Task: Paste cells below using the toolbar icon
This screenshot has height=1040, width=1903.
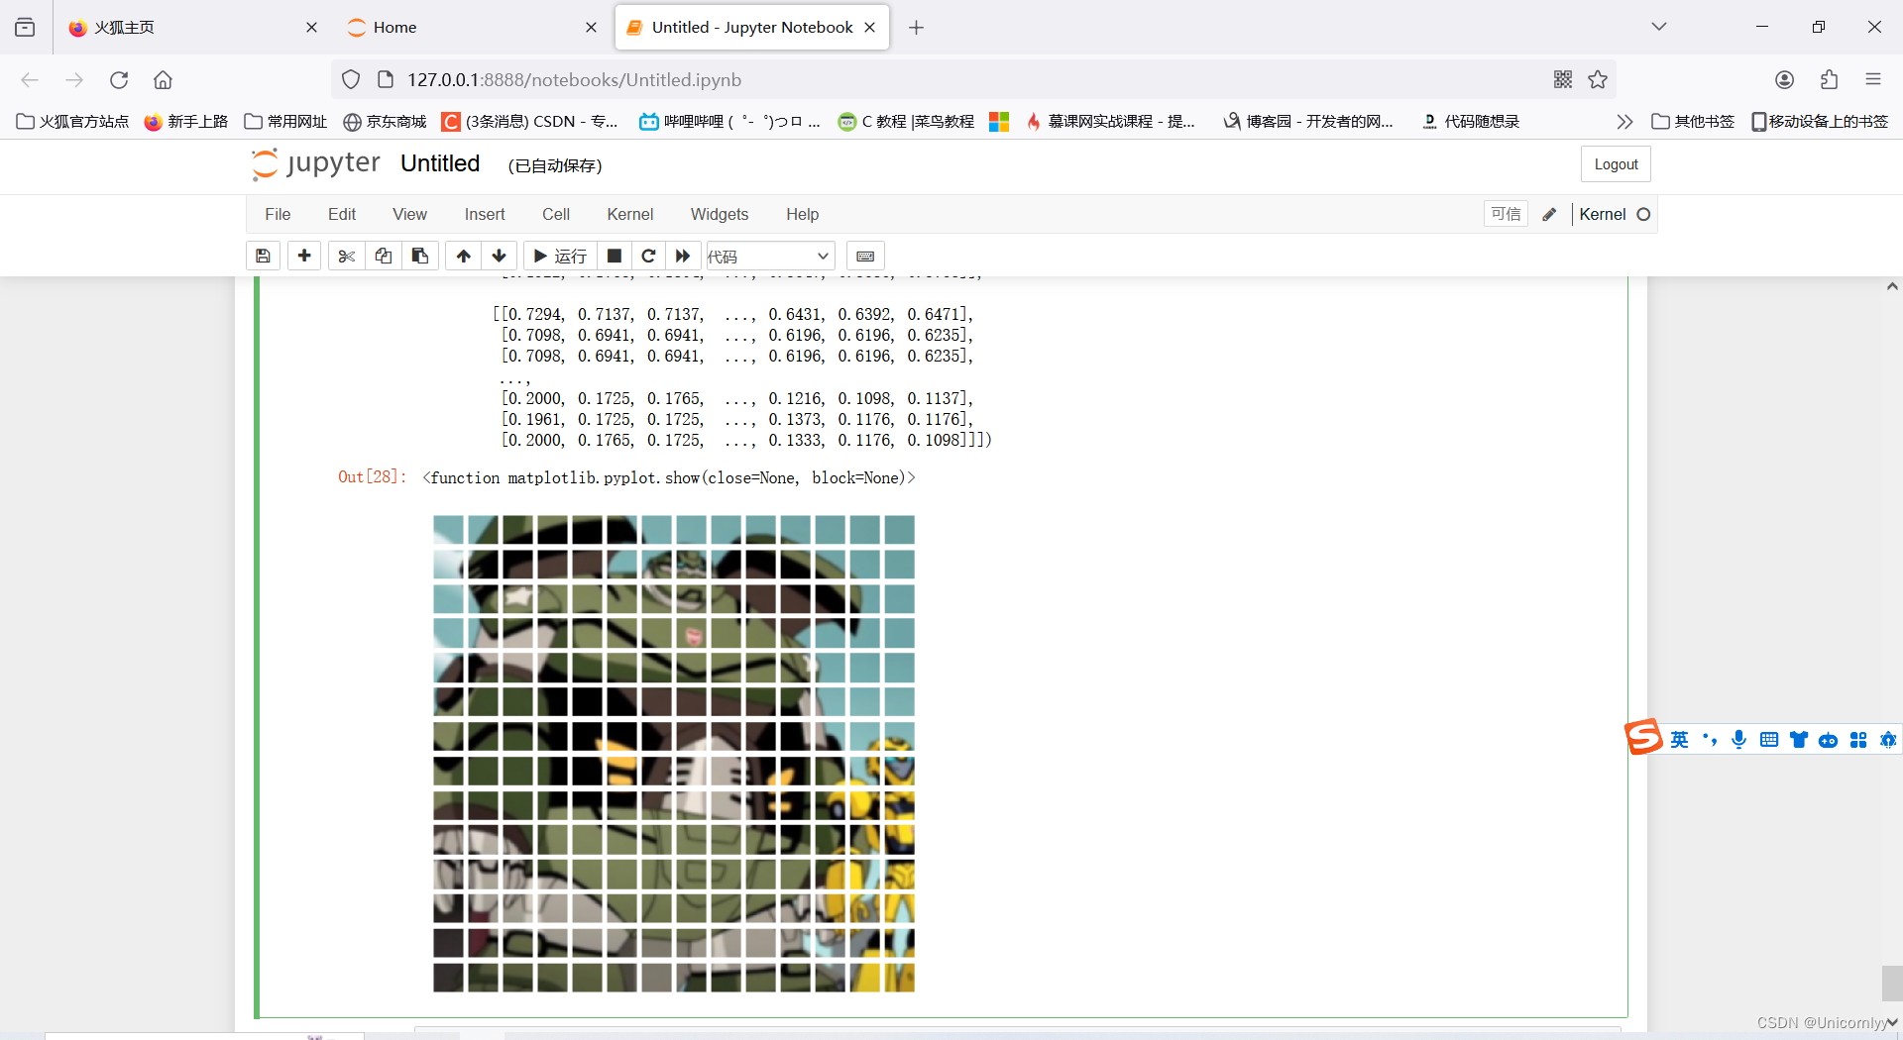Action: tap(420, 256)
